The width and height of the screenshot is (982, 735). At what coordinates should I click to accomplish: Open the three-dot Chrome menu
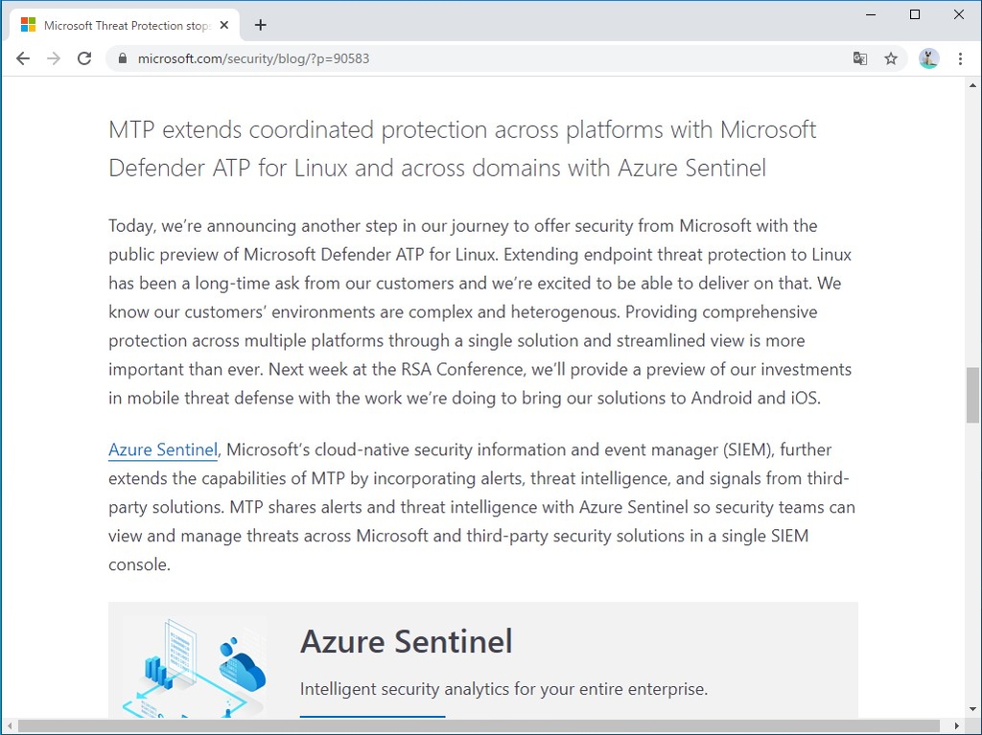click(x=961, y=58)
